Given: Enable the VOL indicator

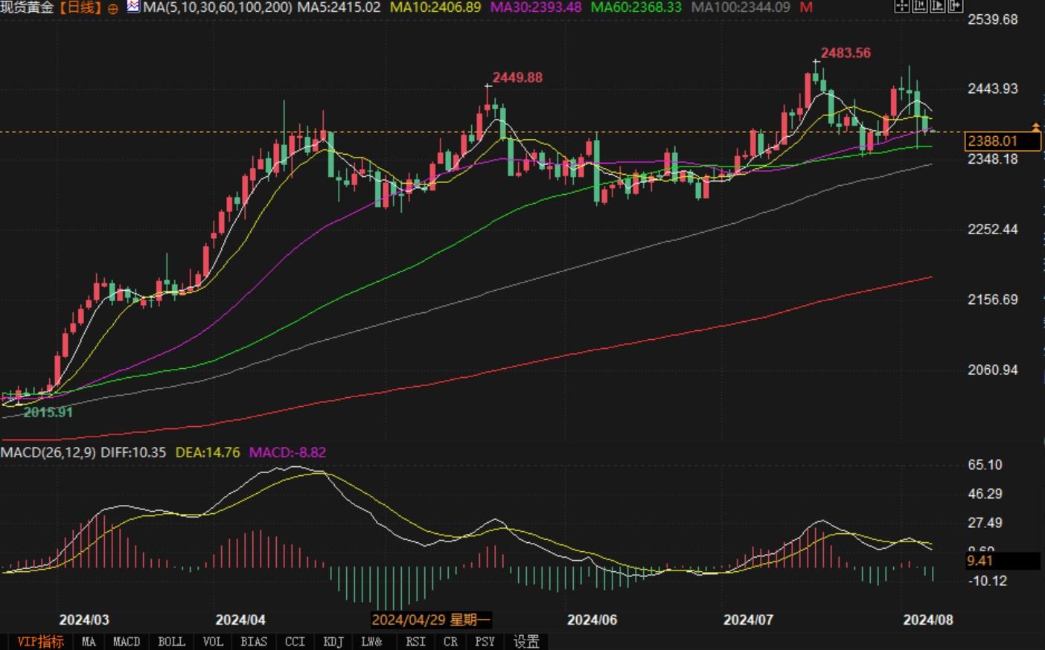Looking at the screenshot, I should 213,641.
